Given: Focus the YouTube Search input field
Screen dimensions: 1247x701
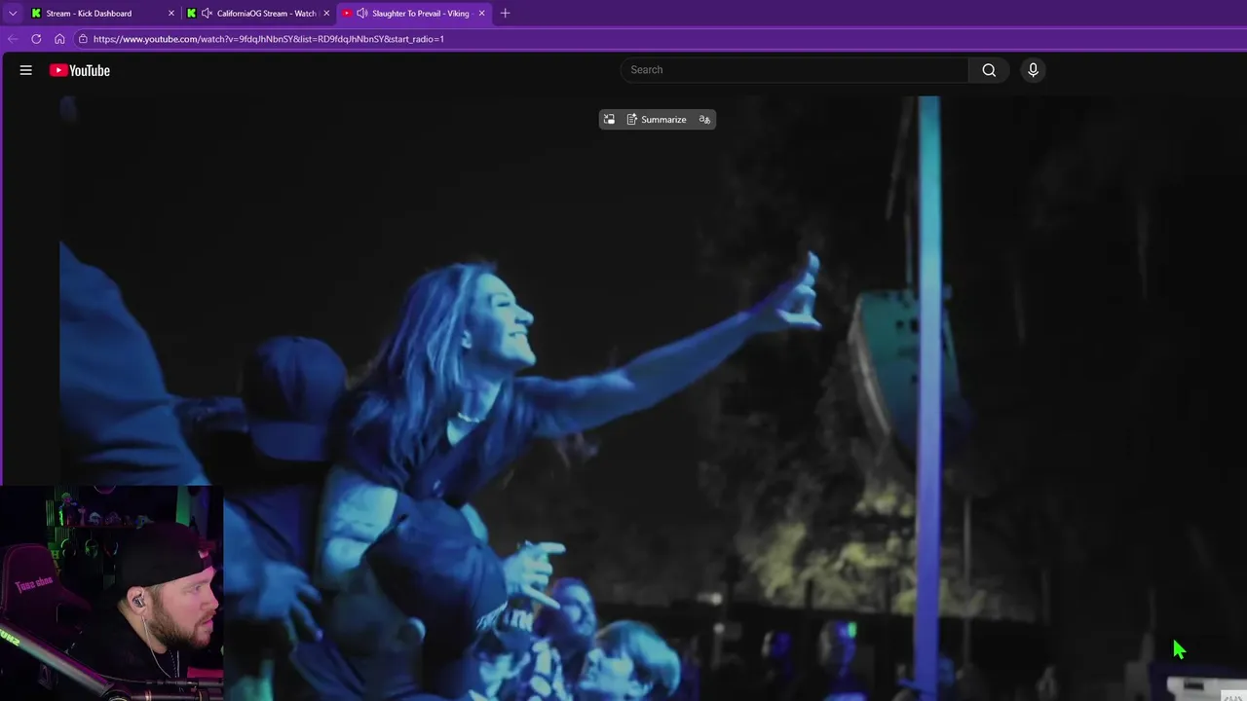Looking at the screenshot, I should [x=795, y=70].
